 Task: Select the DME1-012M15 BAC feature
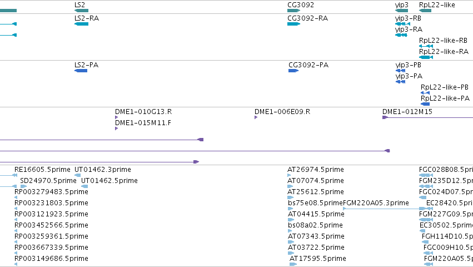tap(428, 117)
